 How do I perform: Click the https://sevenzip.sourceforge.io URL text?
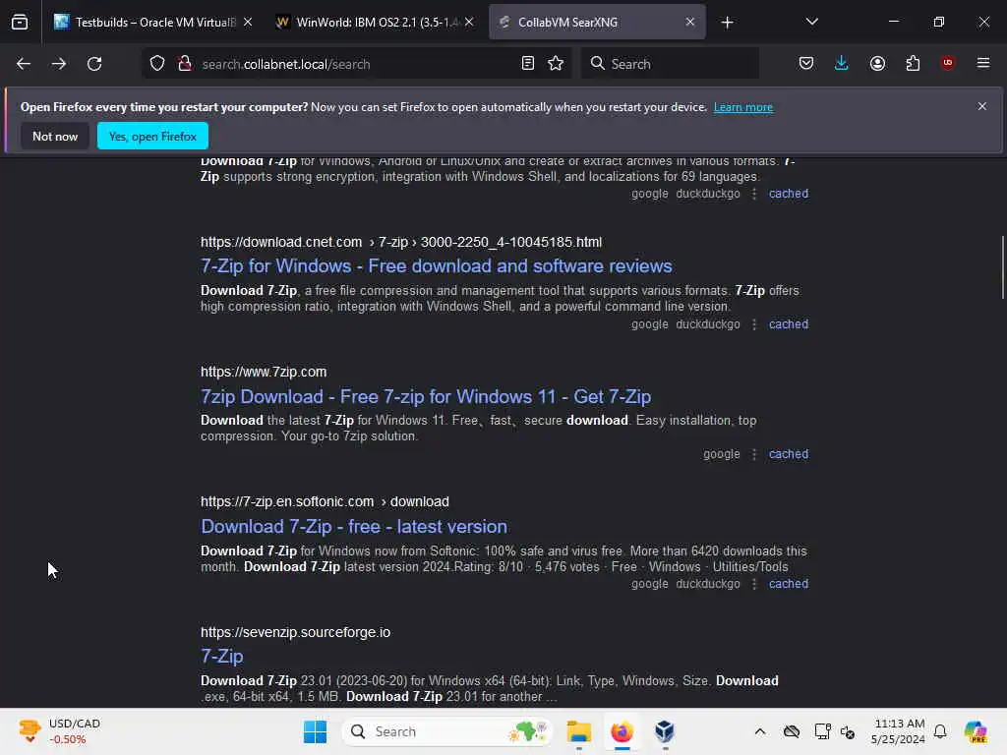[x=295, y=632]
